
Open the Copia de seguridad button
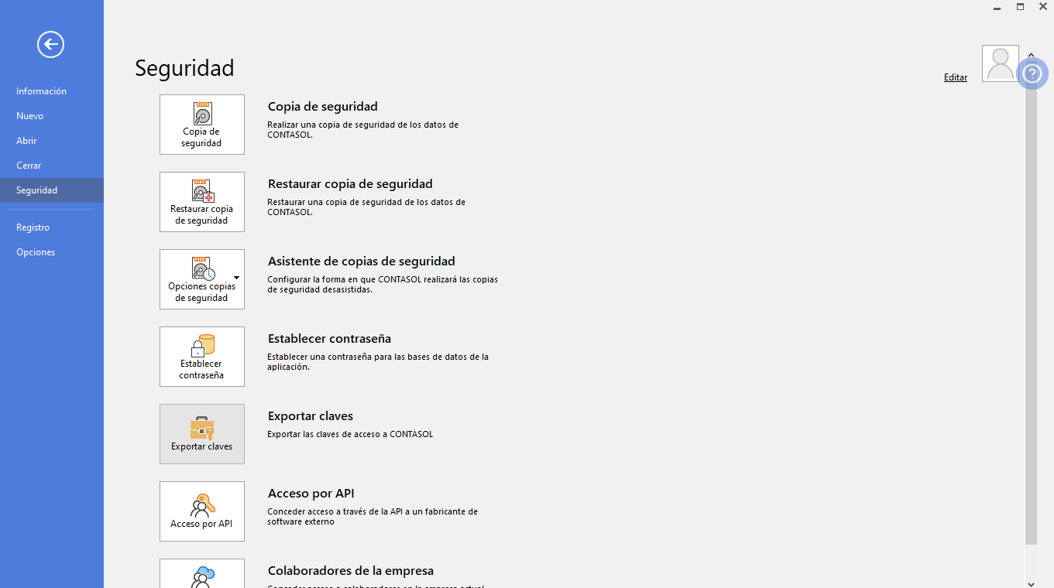coord(202,125)
